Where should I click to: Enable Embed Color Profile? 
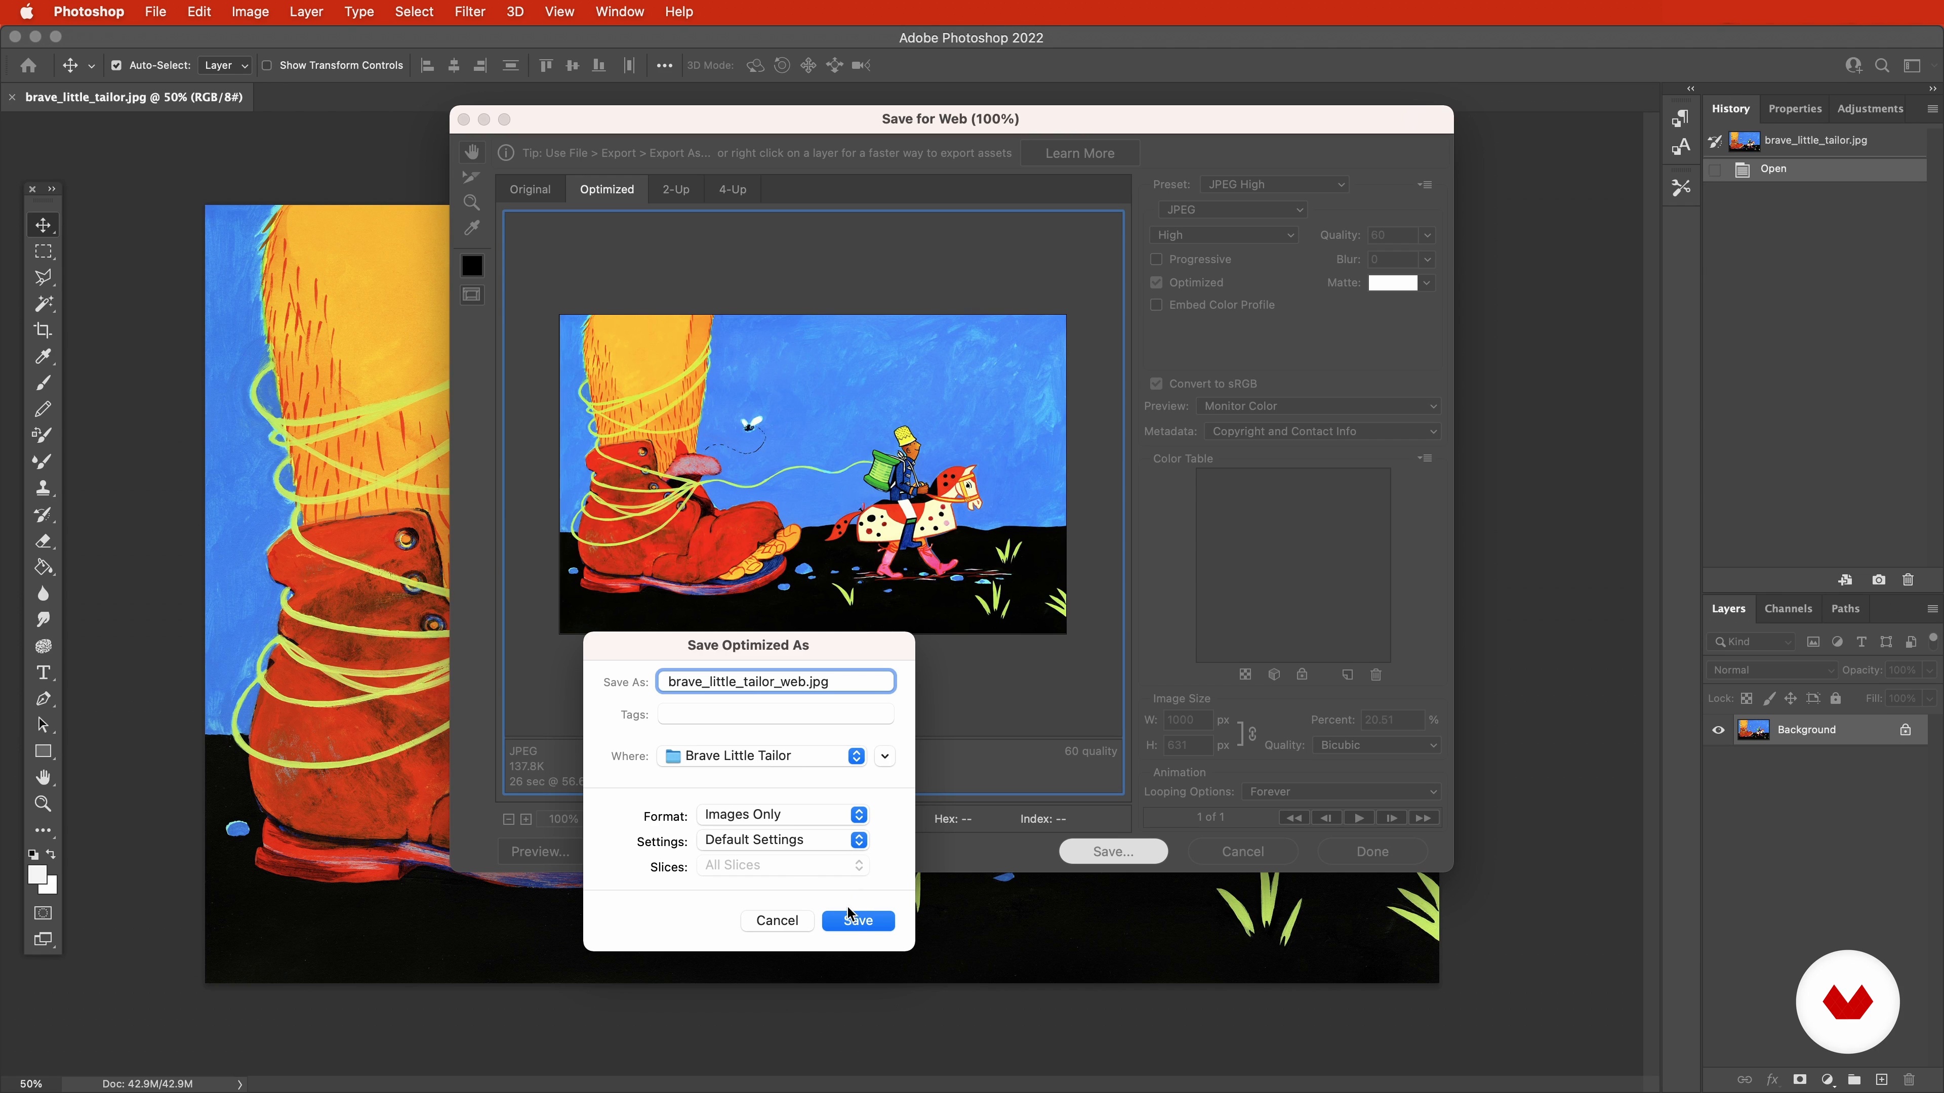click(x=1156, y=305)
